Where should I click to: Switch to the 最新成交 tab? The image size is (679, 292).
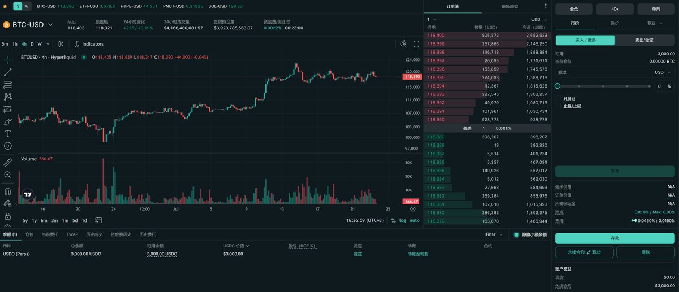(510, 6)
